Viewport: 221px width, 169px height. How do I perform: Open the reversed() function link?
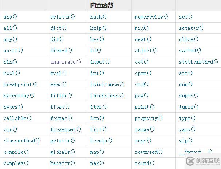pyautogui.click(x=148, y=152)
